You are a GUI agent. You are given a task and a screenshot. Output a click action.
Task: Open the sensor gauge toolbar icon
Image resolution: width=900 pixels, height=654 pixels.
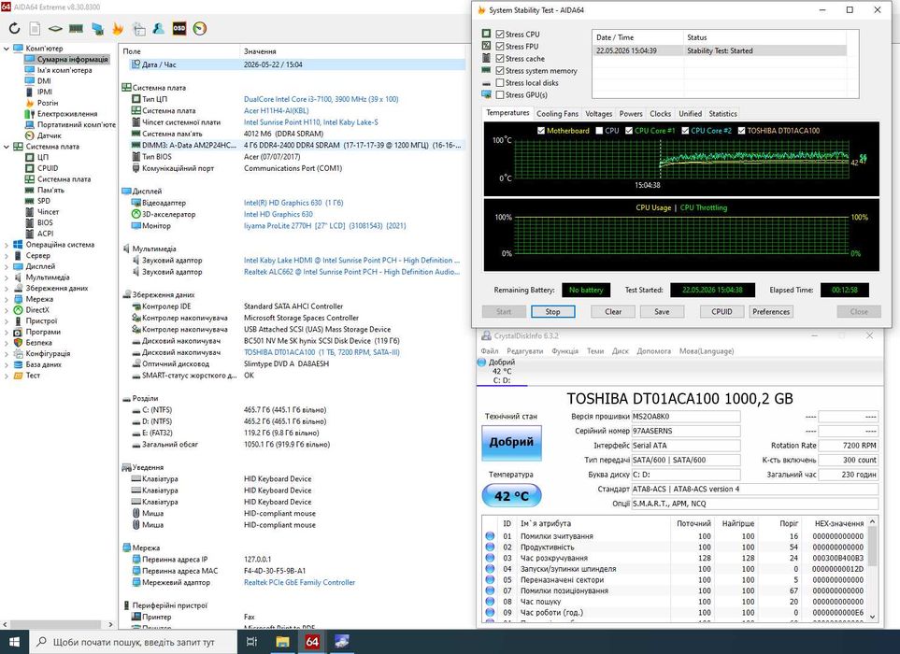[x=200, y=28]
